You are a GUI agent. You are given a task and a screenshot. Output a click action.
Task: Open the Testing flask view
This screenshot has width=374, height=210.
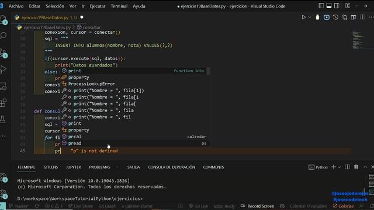click(3, 119)
